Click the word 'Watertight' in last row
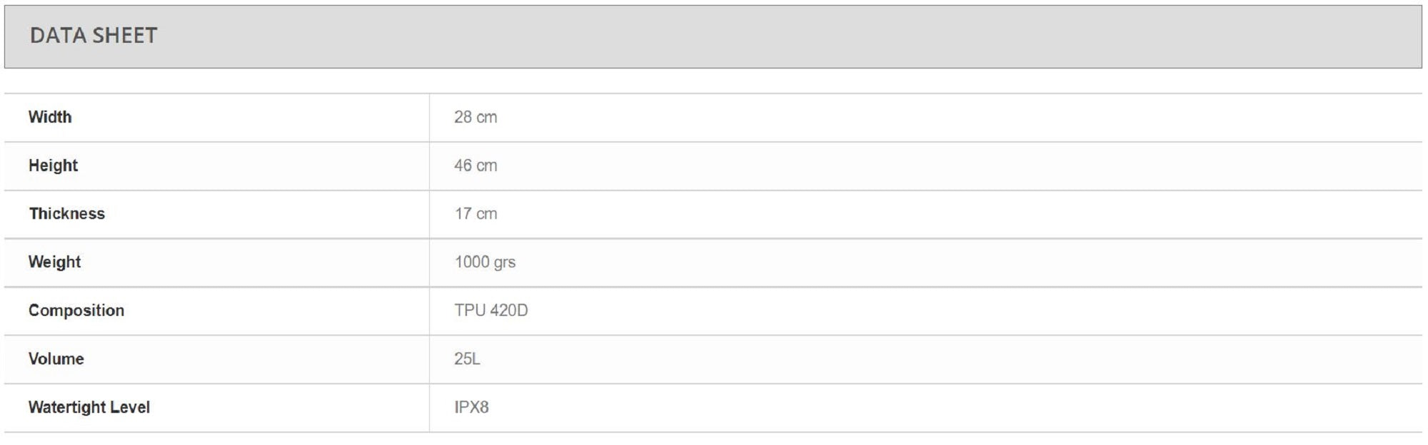The image size is (1428, 445). pyautogui.click(x=66, y=408)
